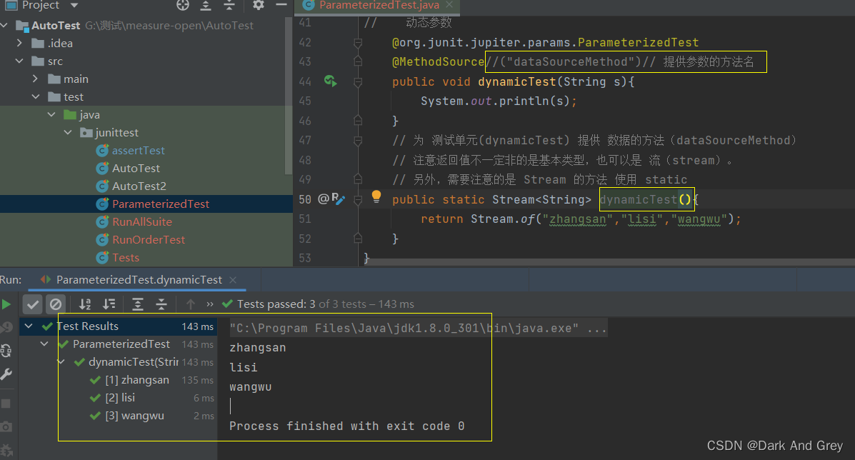This screenshot has height=460, width=855.
Task: Open Project panel settings gear
Action: [x=258, y=5]
